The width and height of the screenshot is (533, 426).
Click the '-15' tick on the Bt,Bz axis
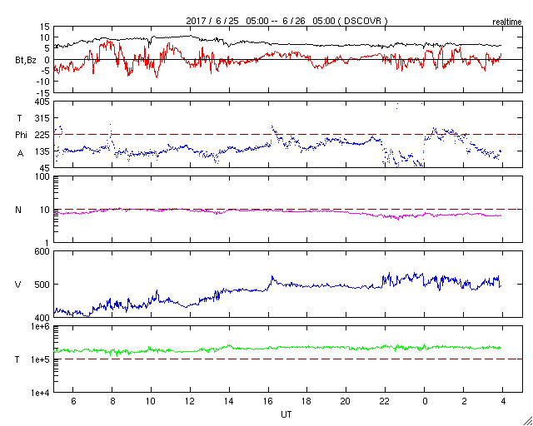pyautogui.click(x=42, y=92)
